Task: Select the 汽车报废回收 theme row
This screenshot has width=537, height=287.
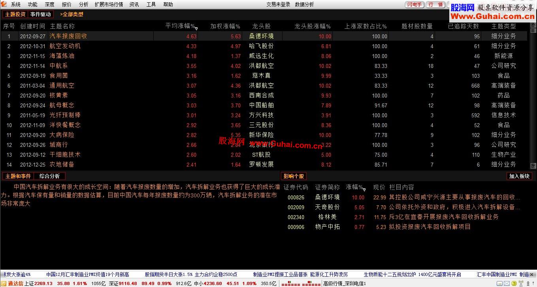Action: tap(264, 36)
